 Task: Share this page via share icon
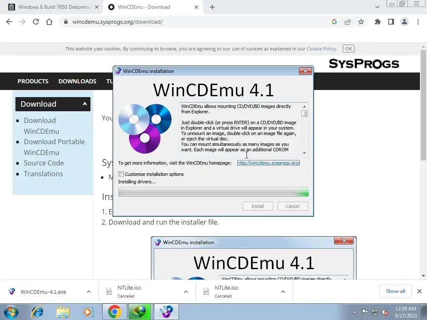click(x=348, y=22)
